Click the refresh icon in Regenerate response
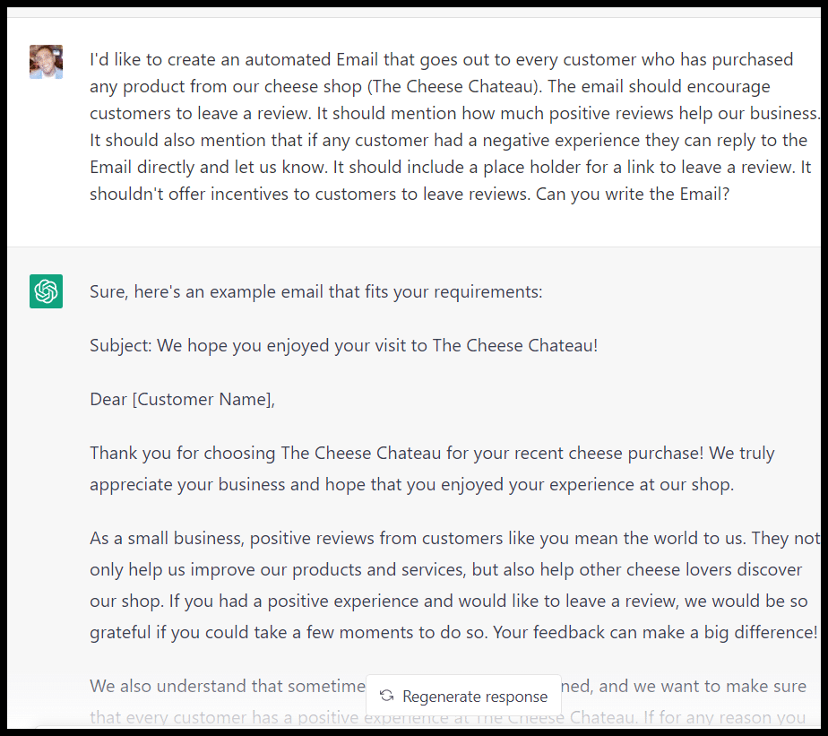 pos(386,696)
